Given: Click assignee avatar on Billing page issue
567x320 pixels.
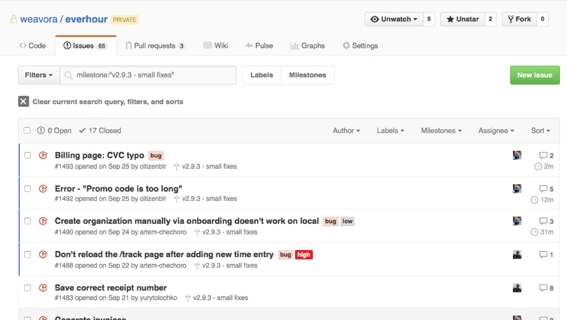Looking at the screenshot, I should 517,155.
